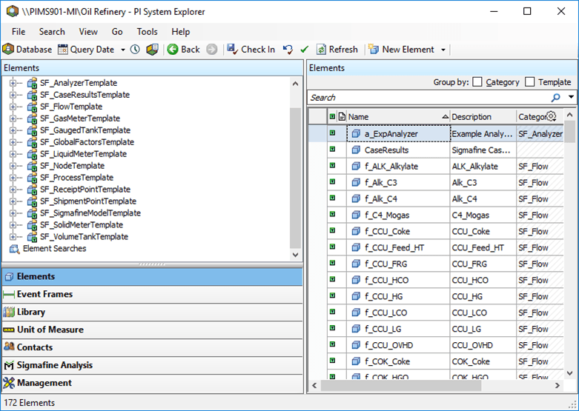This screenshot has width=579, height=411.
Task: Enable Group by Template checkbox
Action: click(x=529, y=82)
